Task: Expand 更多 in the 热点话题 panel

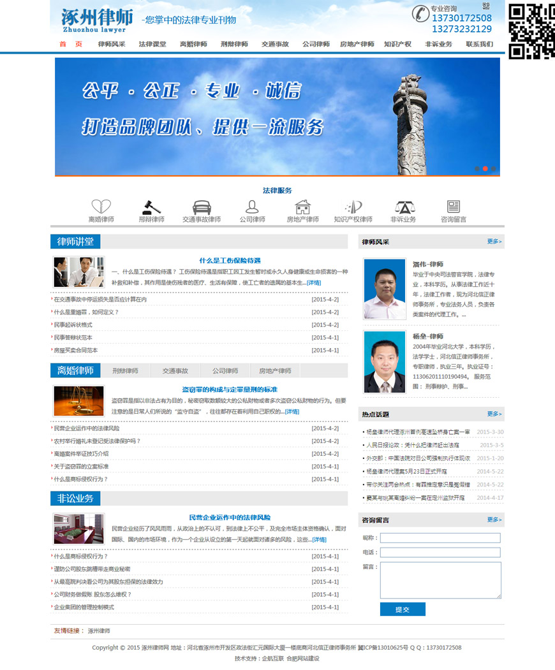Action: click(x=494, y=414)
